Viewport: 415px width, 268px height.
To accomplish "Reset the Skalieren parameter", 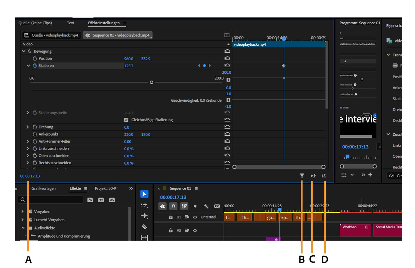I will pyautogui.click(x=227, y=66).
